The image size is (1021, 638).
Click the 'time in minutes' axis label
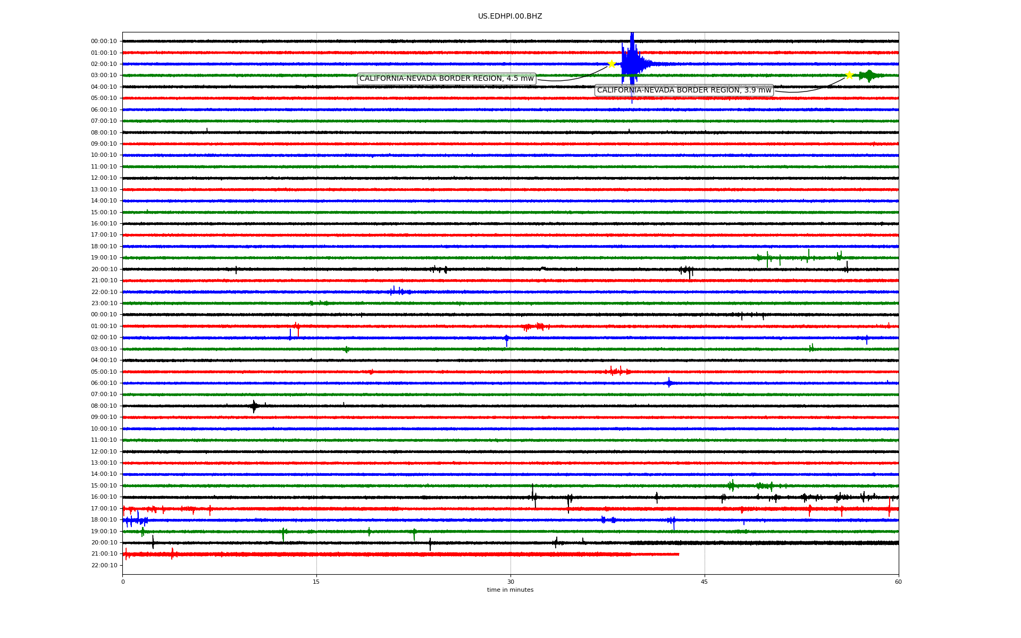[510, 590]
